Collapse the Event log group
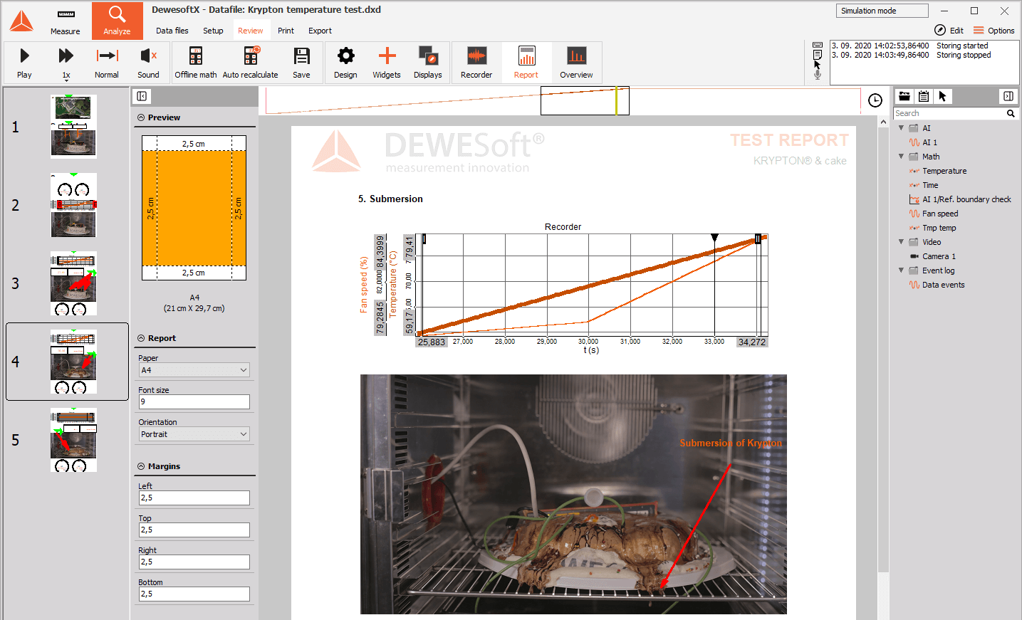 tap(901, 270)
